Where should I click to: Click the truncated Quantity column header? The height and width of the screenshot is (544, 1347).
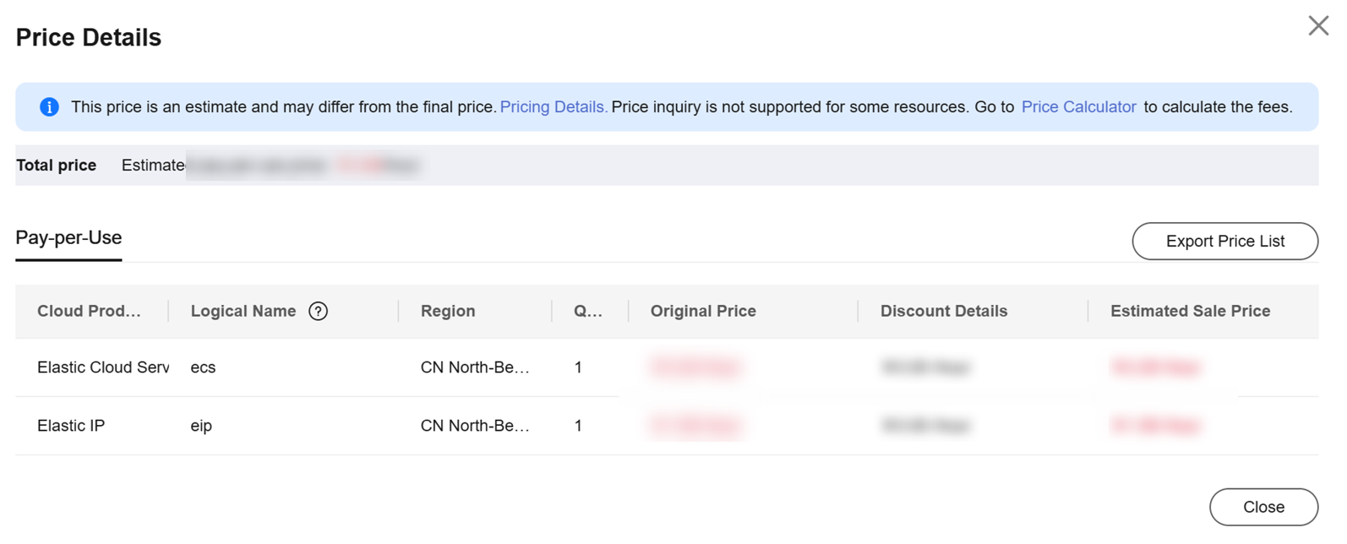(x=587, y=312)
